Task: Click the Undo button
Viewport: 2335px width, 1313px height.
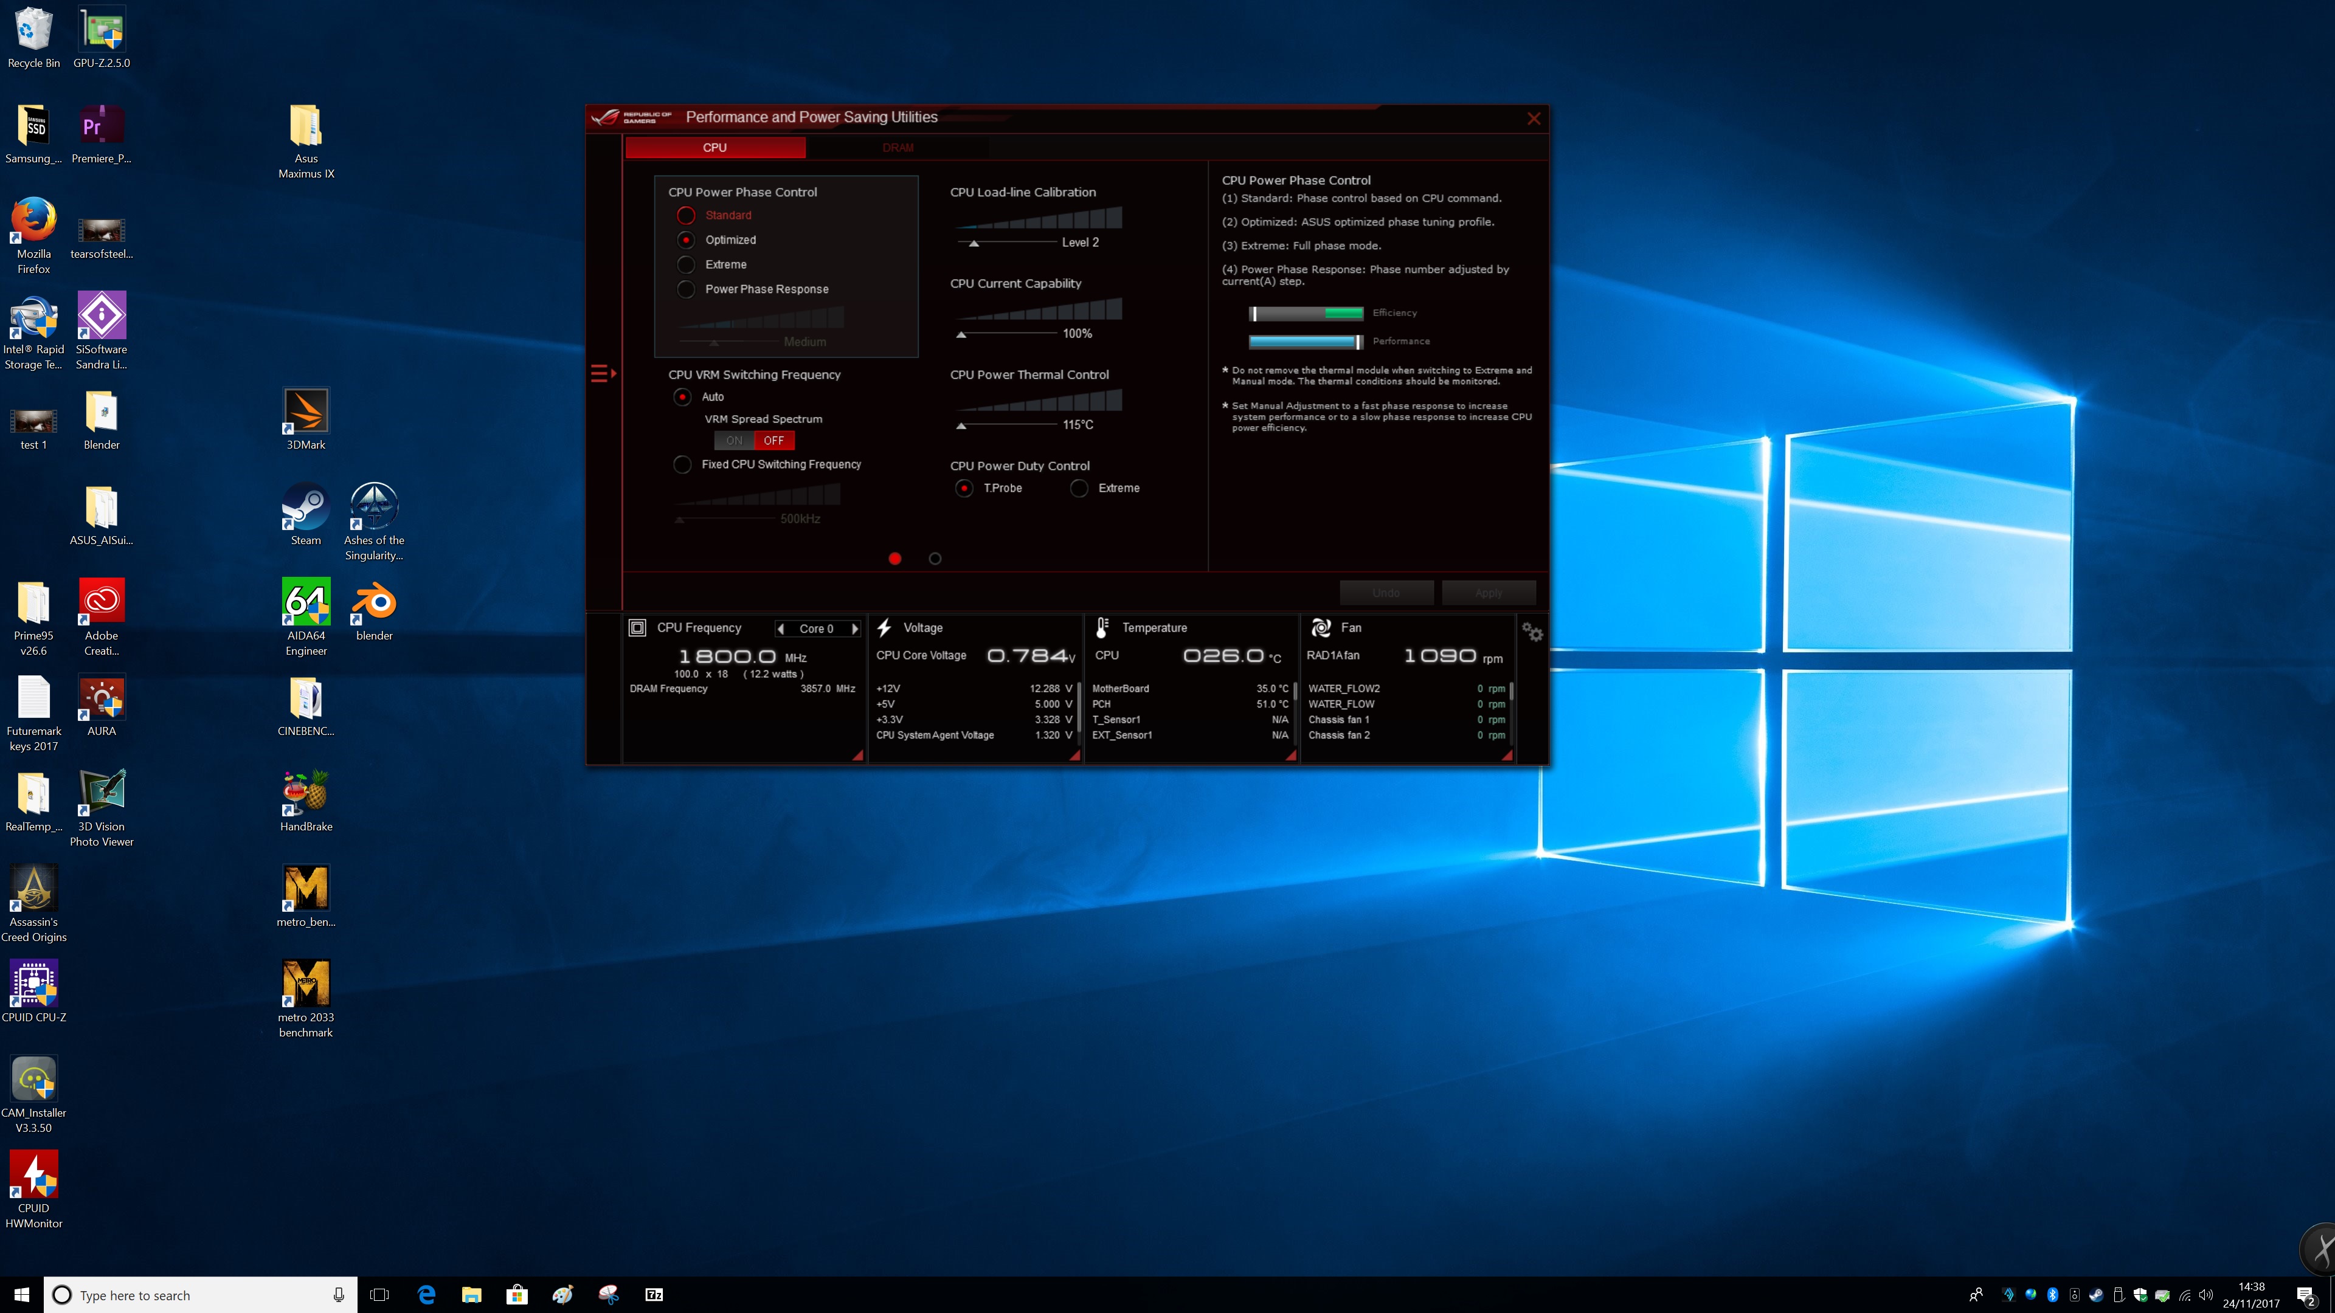Action: (x=1386, y=593)
